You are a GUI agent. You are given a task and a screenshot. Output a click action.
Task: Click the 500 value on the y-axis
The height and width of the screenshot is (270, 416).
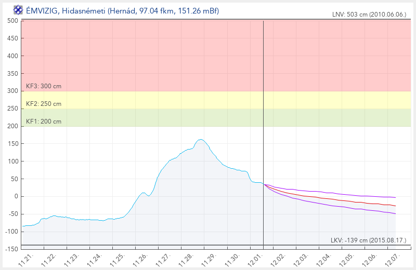click(13, 21)
